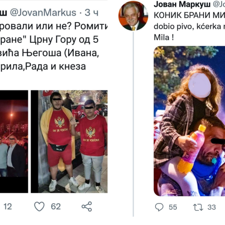Viewport: 225px width, 225px height.
Task: Select the 'dobio pivo, kćerka' text line
Action: pyautogui.click(x=189, y=27)
